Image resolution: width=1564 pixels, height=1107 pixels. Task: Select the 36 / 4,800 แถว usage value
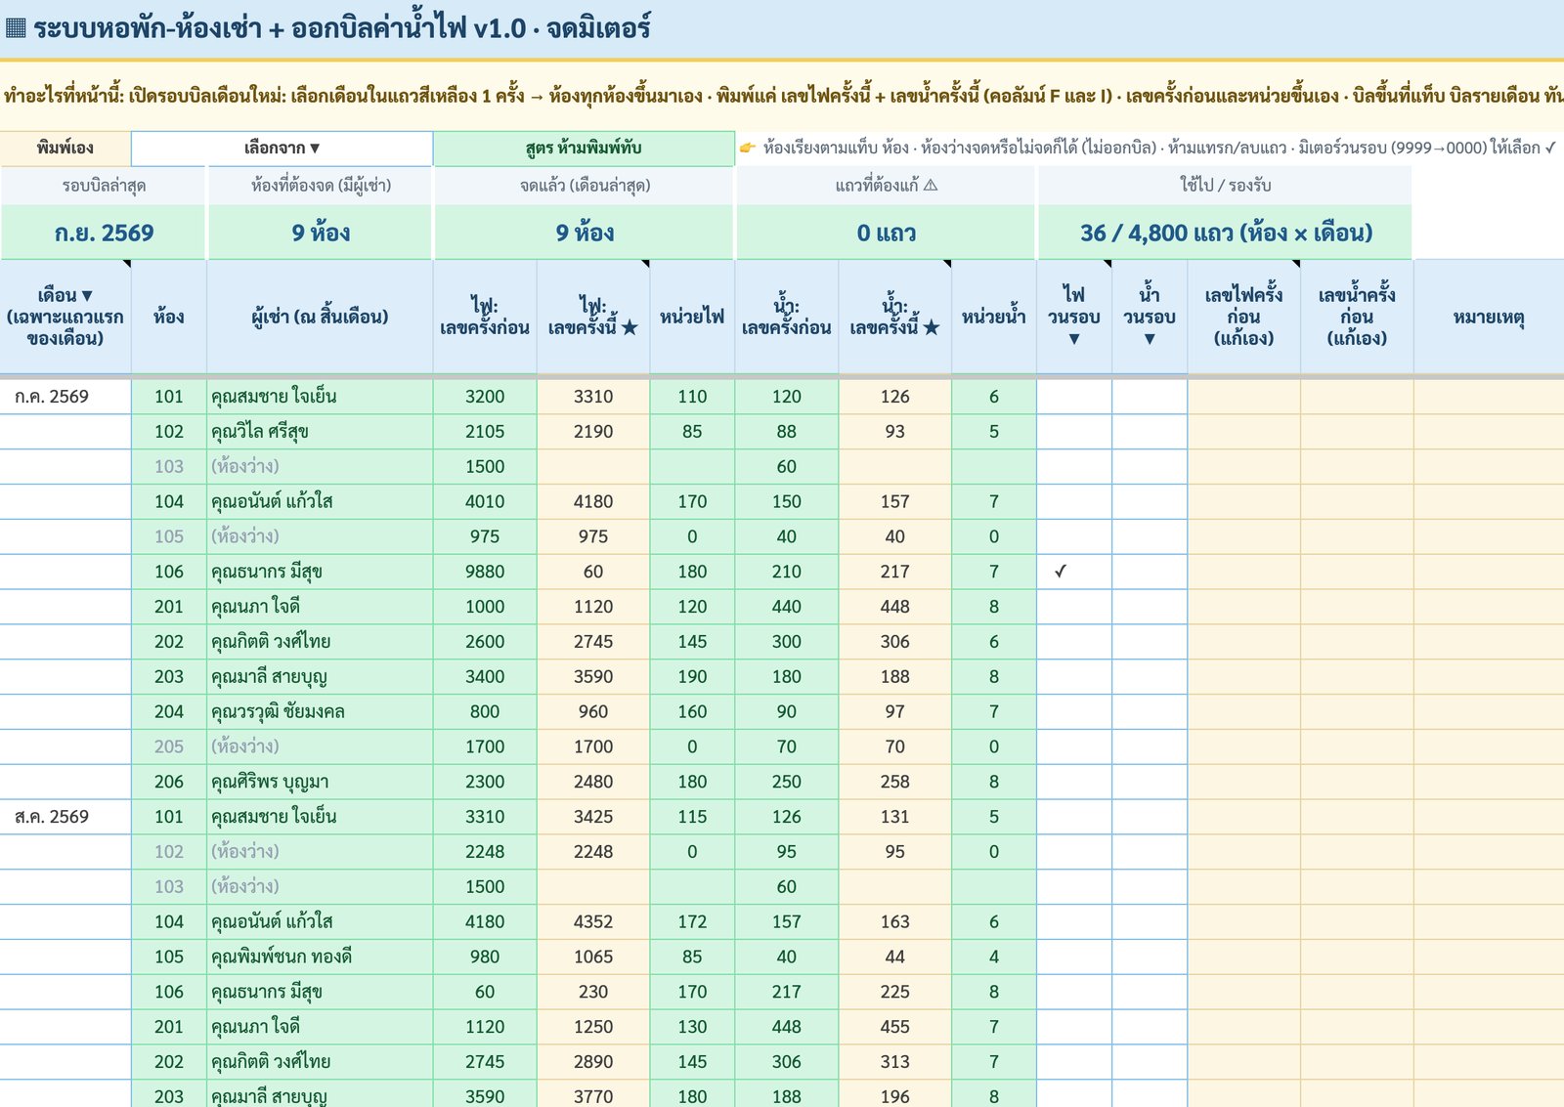[x=1225, y=233]
